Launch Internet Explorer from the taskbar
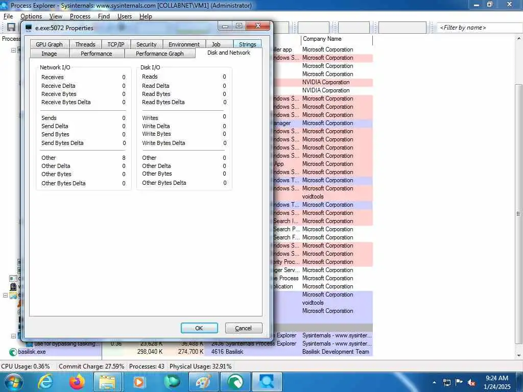The width and height of the screenshot is (523, 392). pos(45,382)
